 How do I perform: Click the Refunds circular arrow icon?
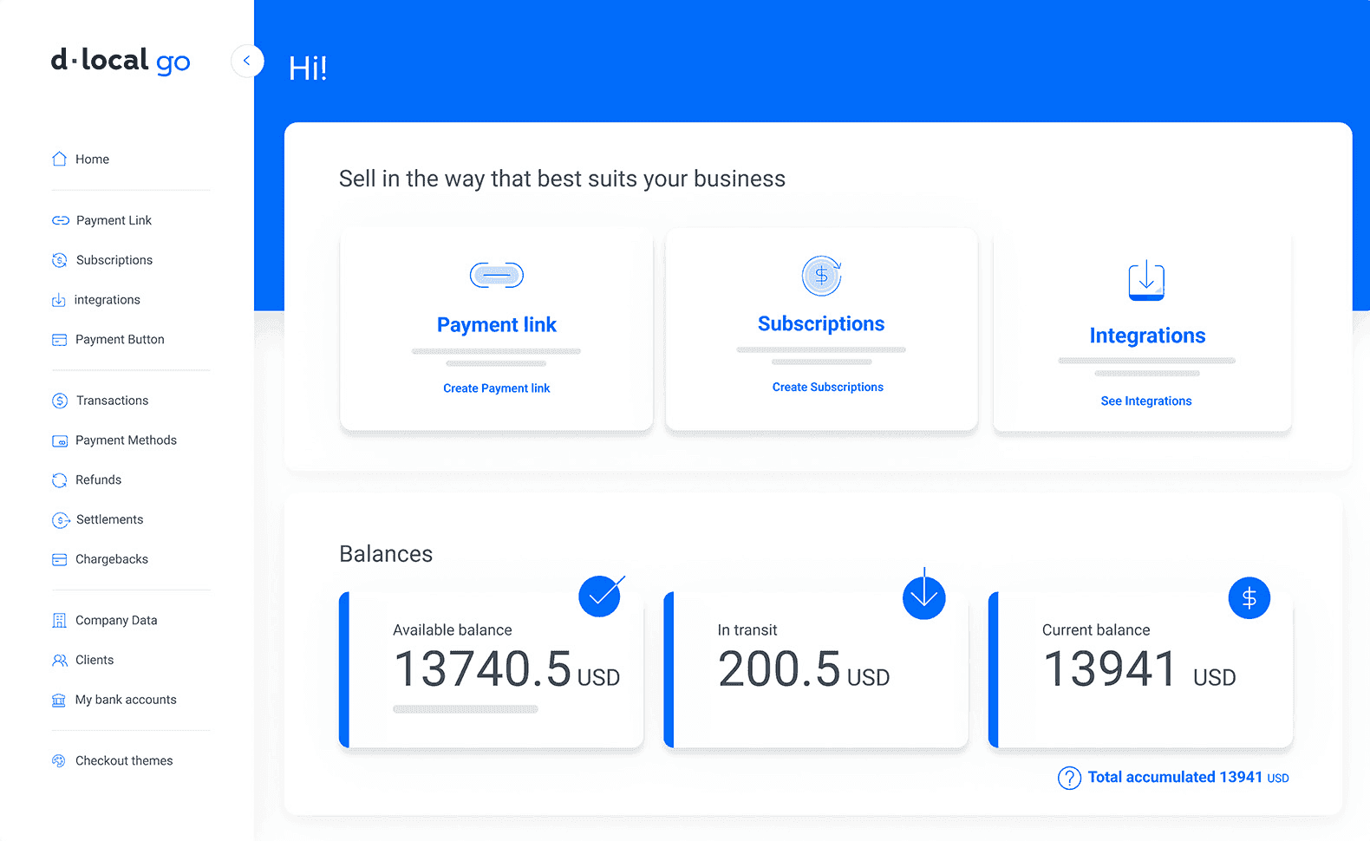[x=59, y=480]
